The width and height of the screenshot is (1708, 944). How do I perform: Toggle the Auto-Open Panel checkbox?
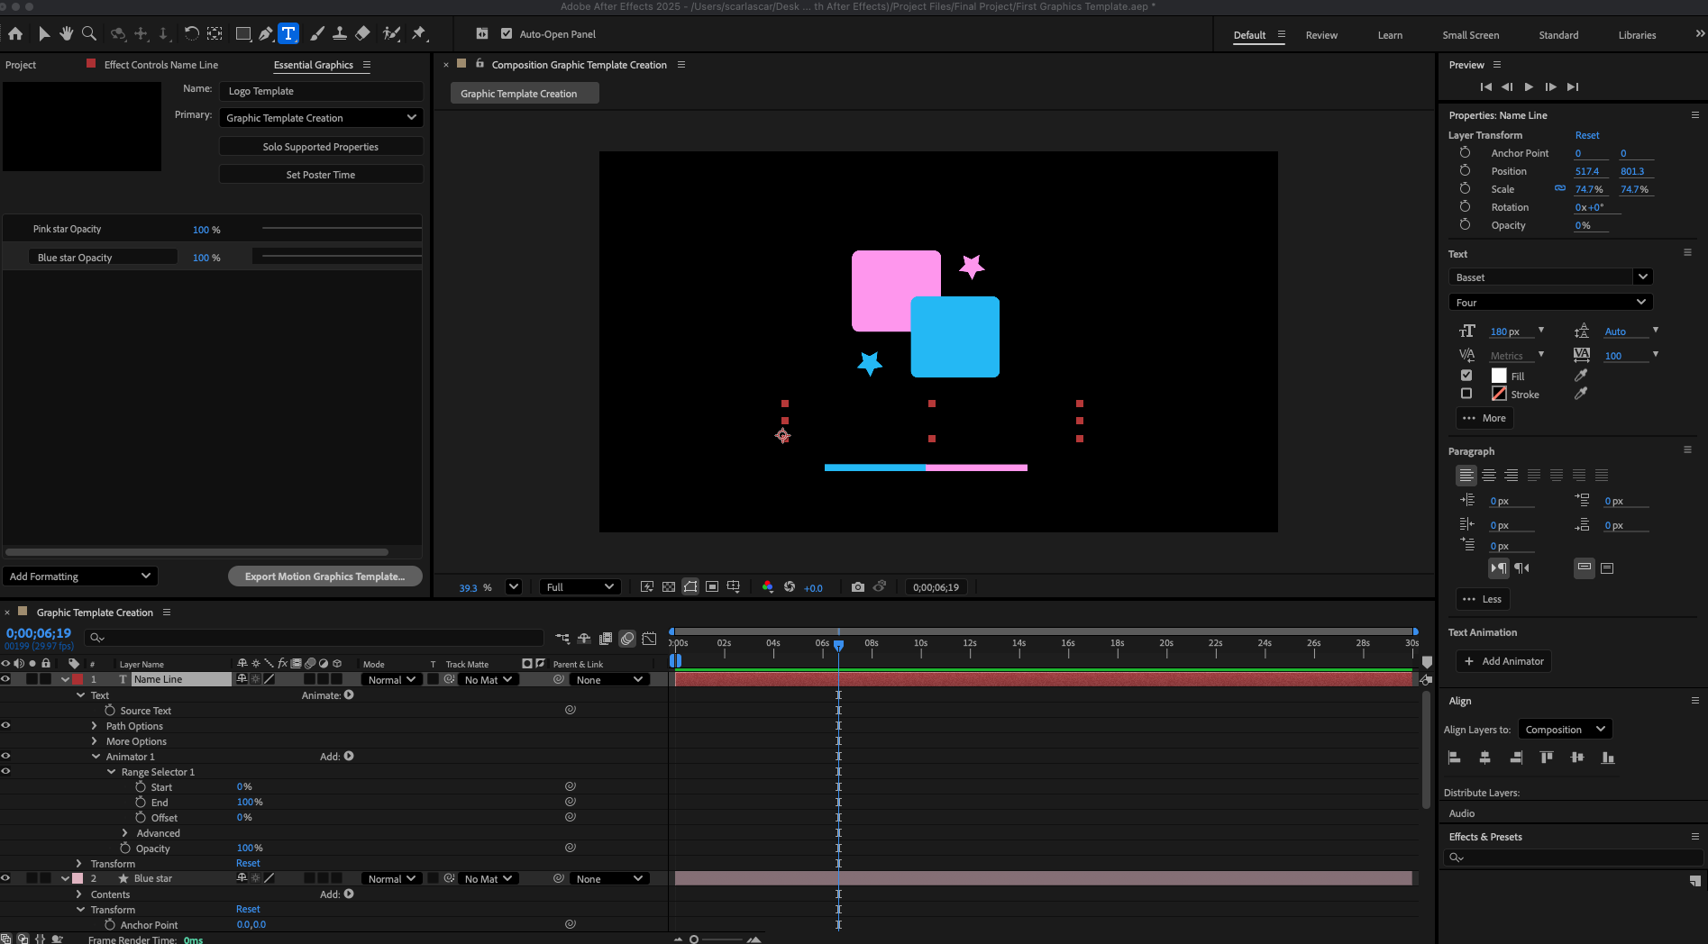[507, 34]
